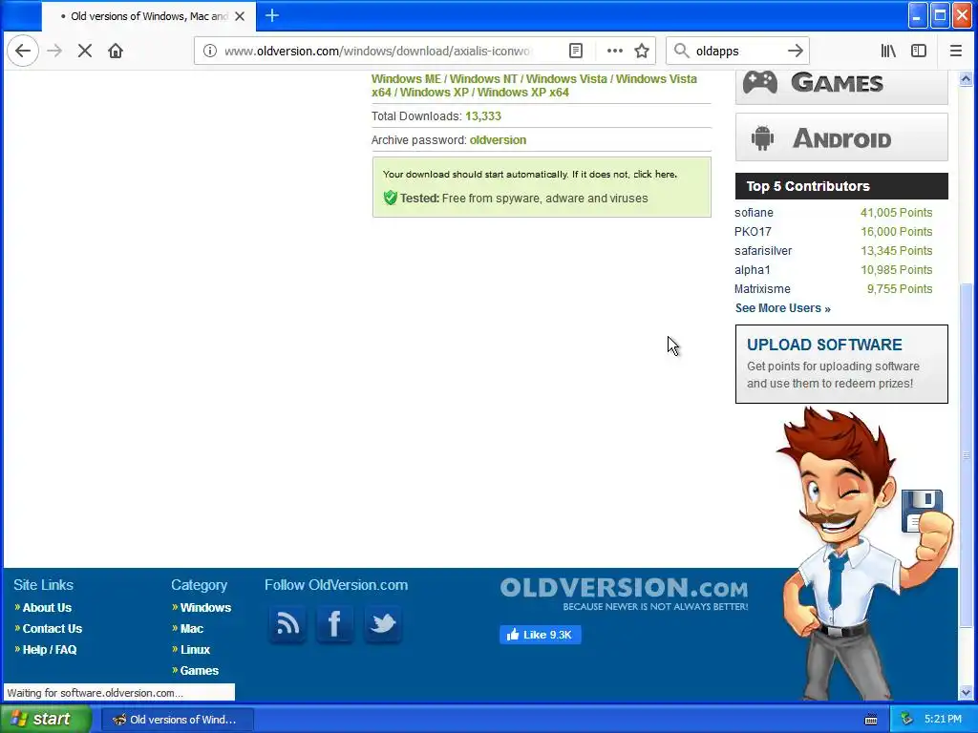
Task: Click the page scrollbar down arrow
Action: tap(966, 693)
